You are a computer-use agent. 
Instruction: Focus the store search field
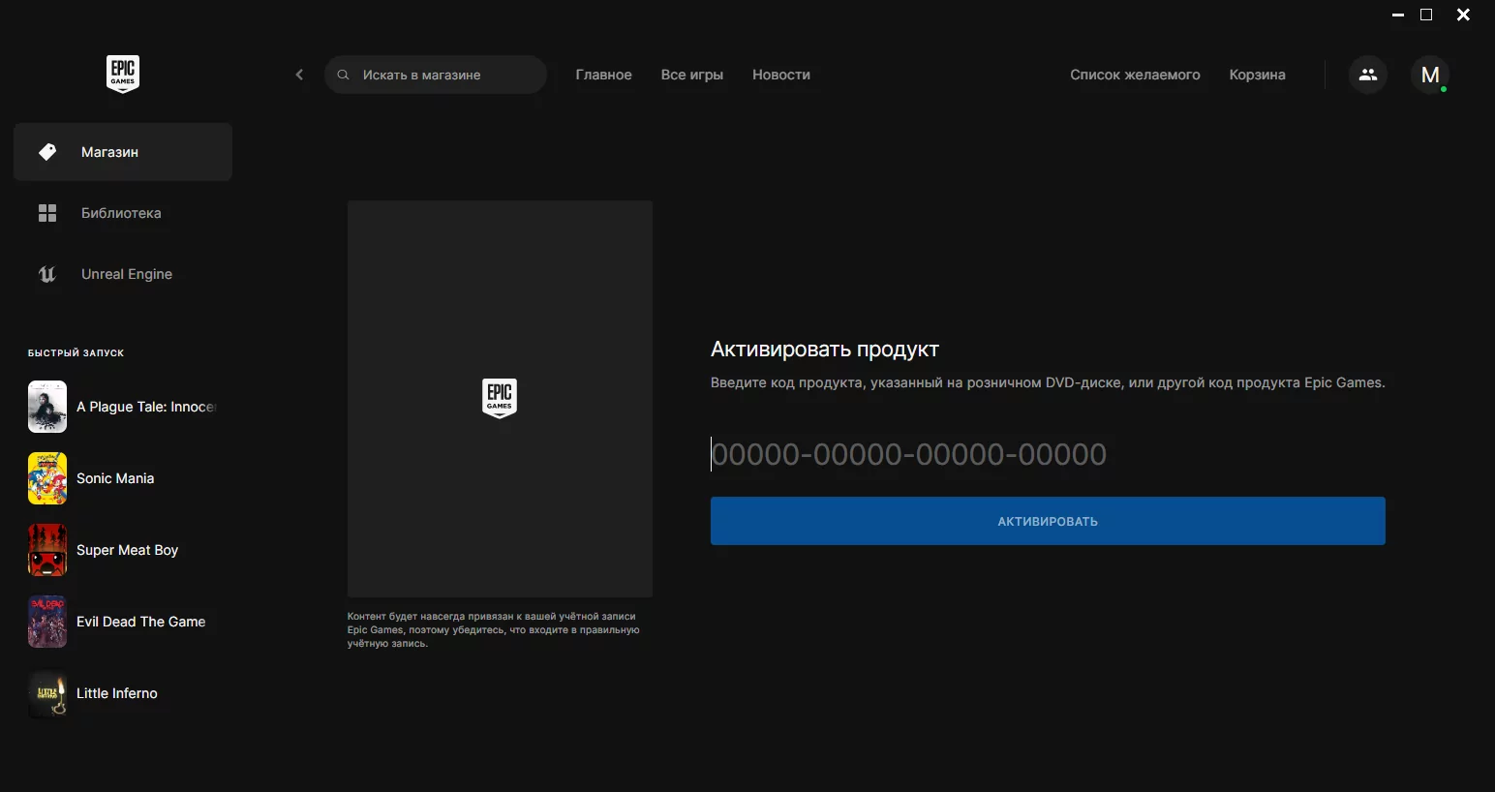(436, 75)
